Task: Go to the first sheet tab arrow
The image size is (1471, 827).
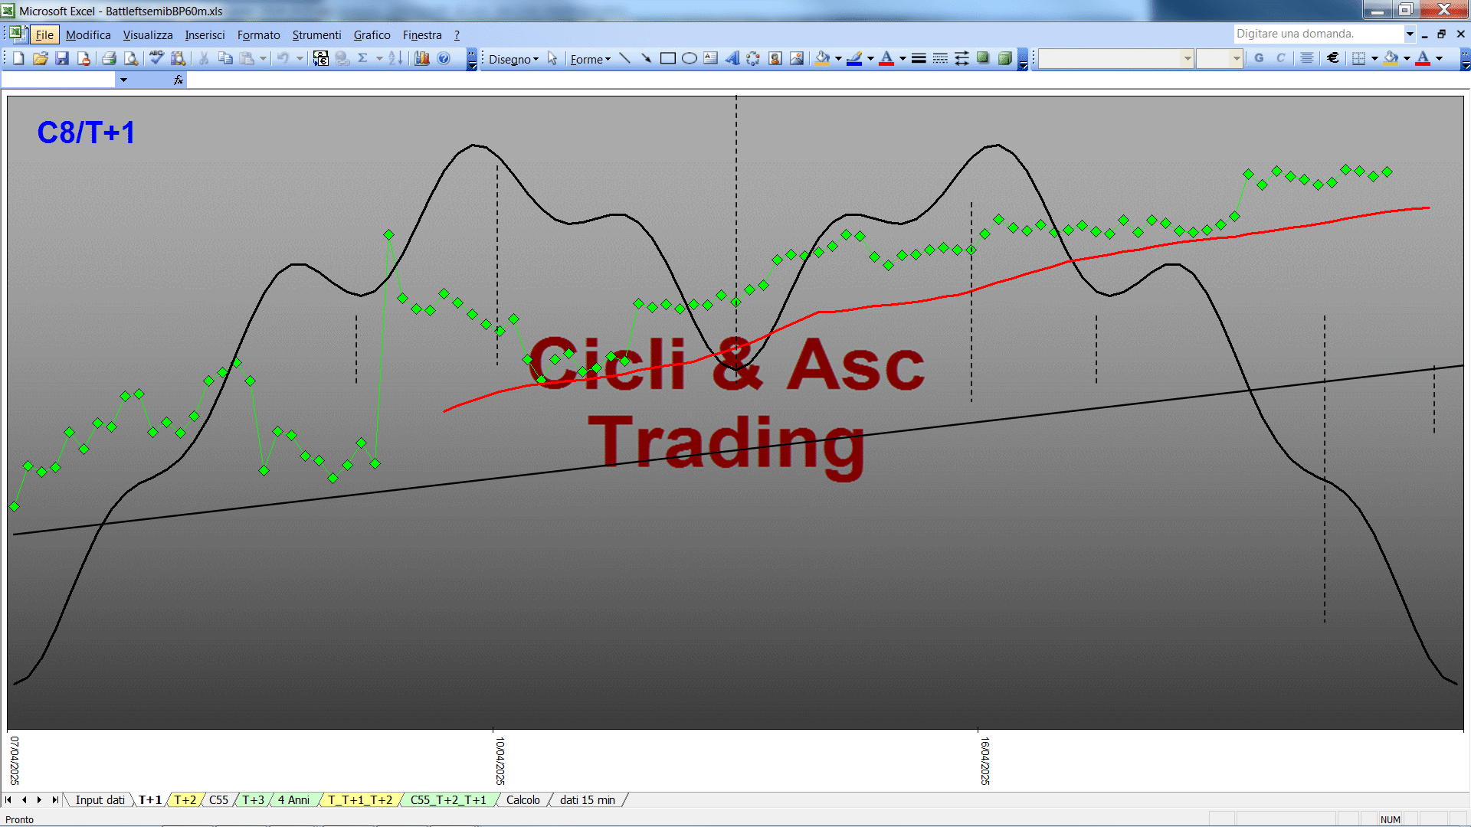Action: pos(8,800)
